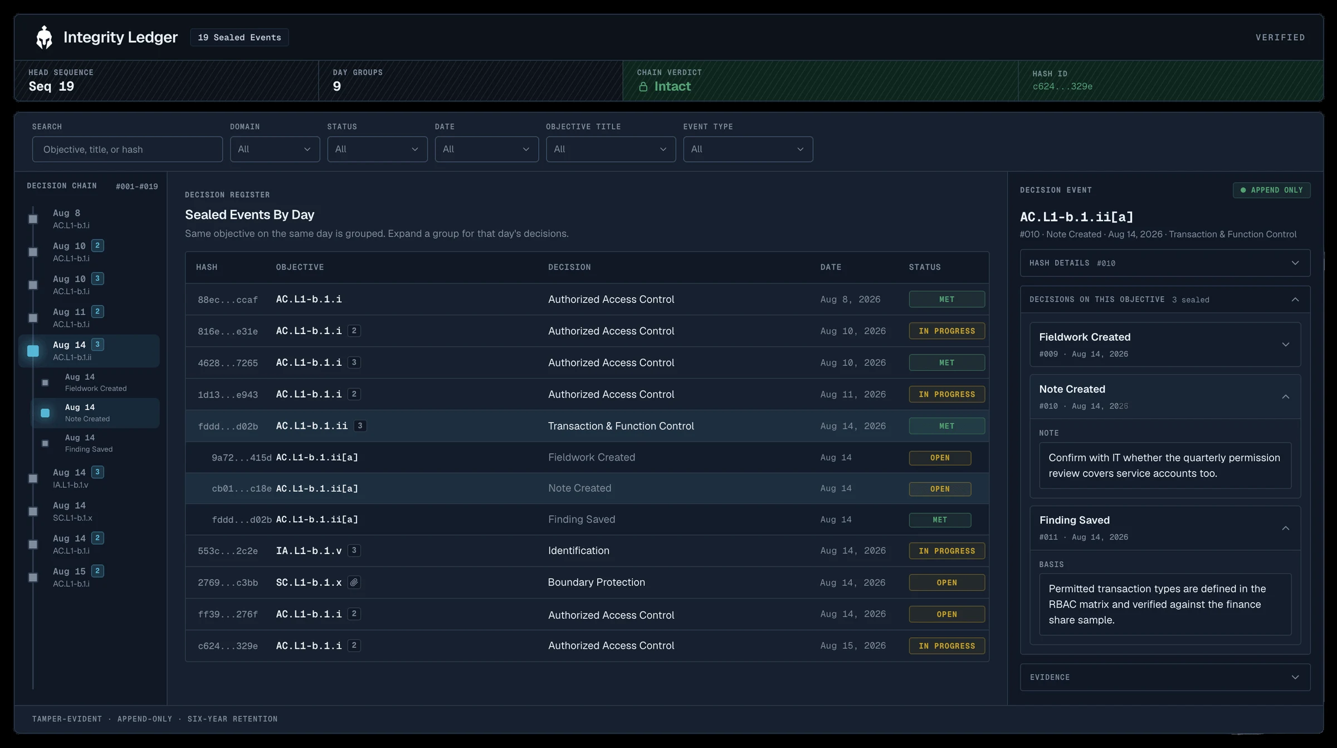The width and height of the screenshot is (1337, 748).
Task: Click the Met status on 4628...7265 row
Action: click(x=946, y=363)
